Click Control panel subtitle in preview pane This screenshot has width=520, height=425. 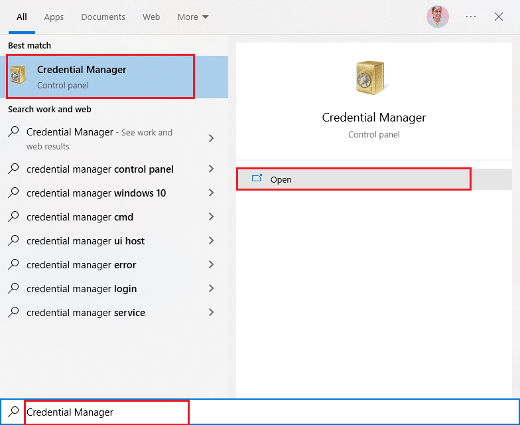pyautogui.click(x=374, y=134)
